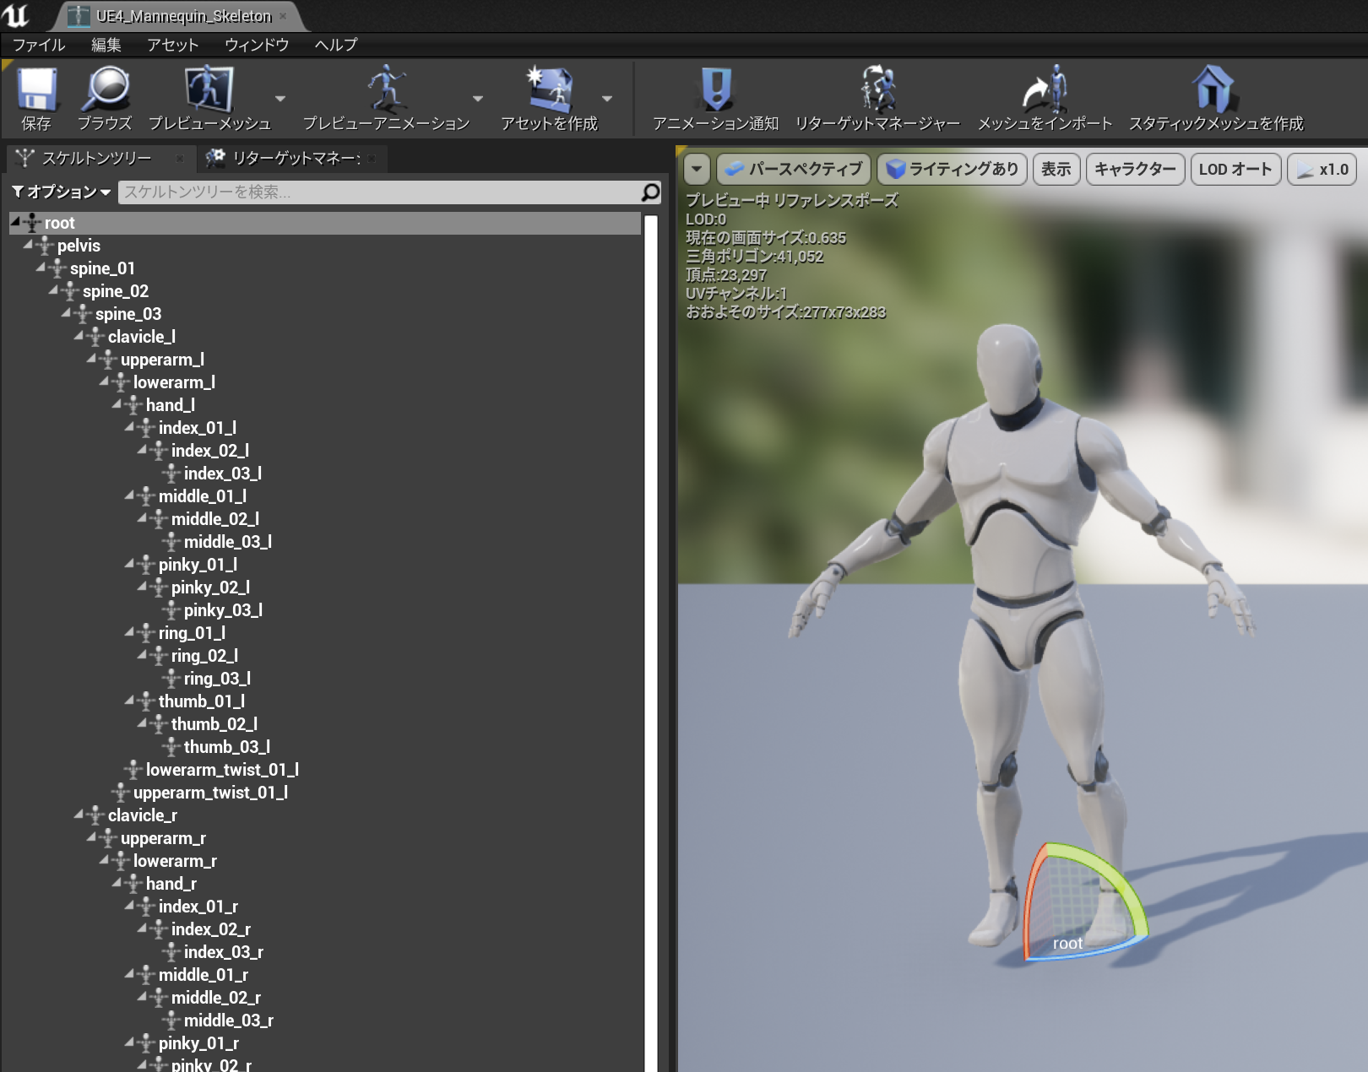Click the アセットを作成 toolbar icon
The image size is (1368, 1072).
click(x=549, y=89)
